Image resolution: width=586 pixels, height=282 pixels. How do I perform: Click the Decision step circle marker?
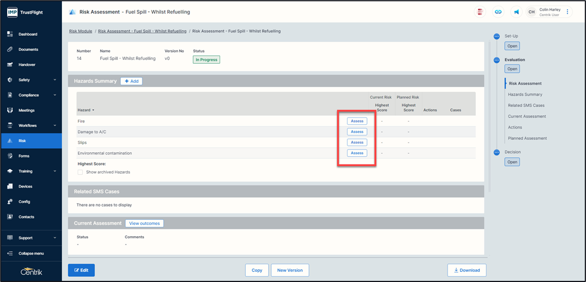[x=497, y=152]
